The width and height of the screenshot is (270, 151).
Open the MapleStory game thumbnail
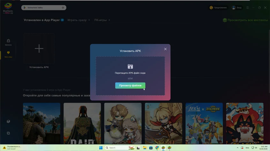[123, 123]
